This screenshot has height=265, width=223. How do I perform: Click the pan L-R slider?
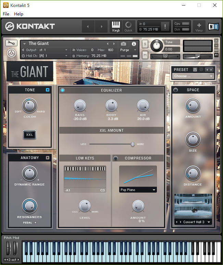pos(165,57)
